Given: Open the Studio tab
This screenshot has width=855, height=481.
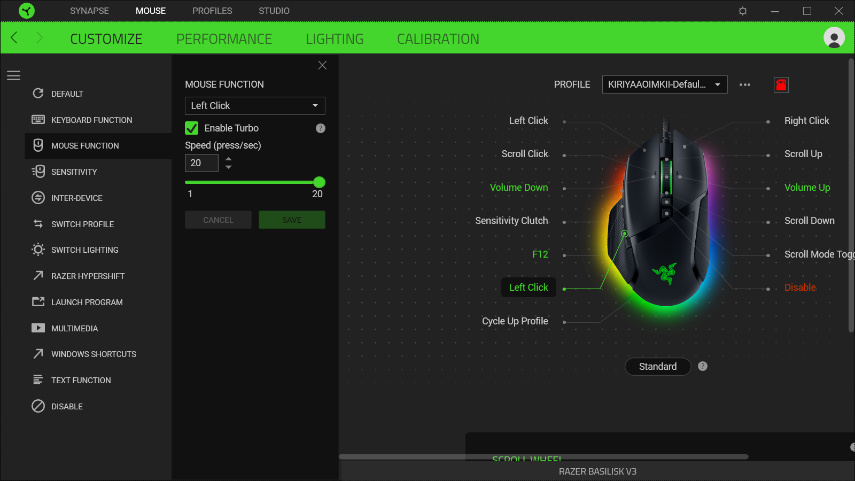Looking at the screenshot, I should (x=274, y=11).
